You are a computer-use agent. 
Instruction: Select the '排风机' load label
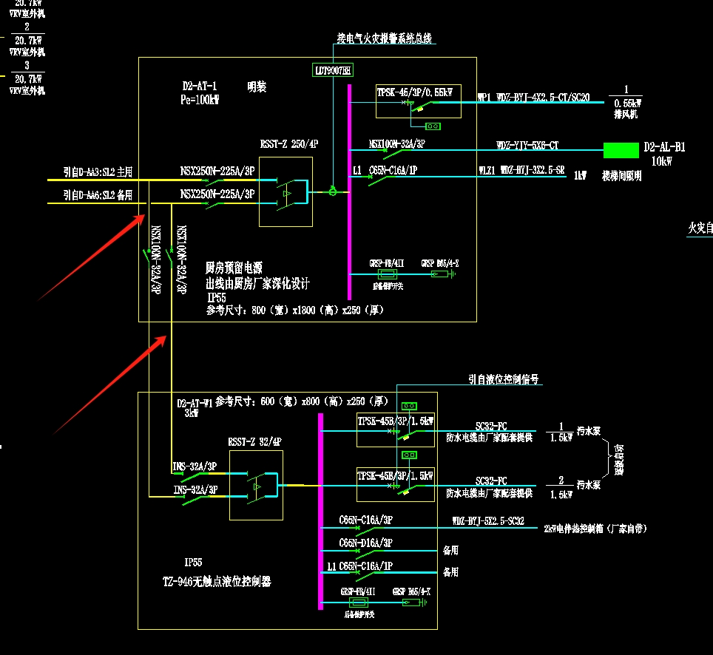[626, 114]
